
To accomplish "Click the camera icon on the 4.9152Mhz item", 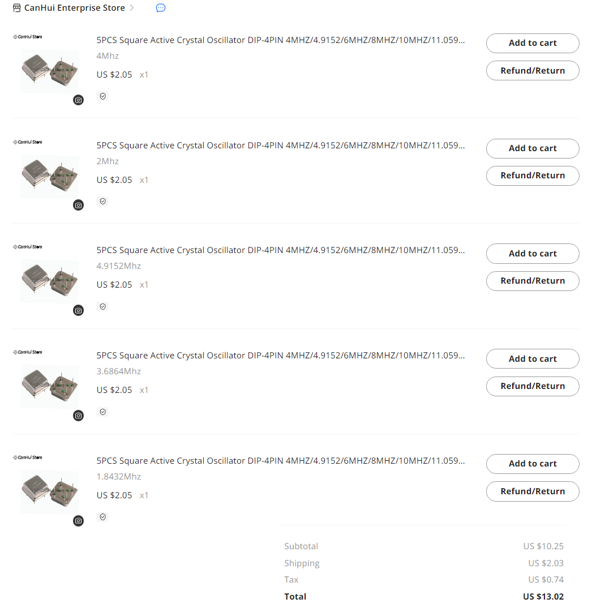I will [78, 310].
